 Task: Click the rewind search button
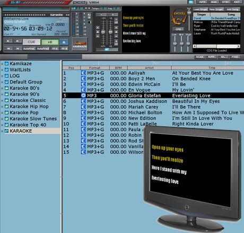[x=8, y=48]
